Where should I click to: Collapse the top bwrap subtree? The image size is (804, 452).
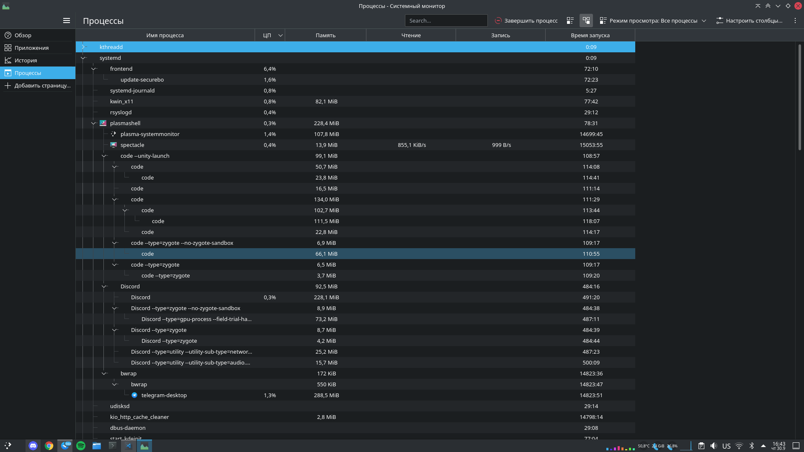[104, 373]
